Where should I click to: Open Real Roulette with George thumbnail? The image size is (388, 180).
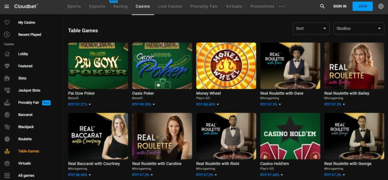tap(354, 136)
